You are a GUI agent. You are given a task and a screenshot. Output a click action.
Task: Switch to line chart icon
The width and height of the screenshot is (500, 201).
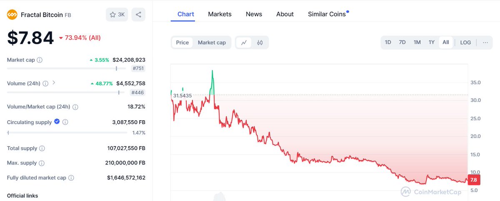244,42
